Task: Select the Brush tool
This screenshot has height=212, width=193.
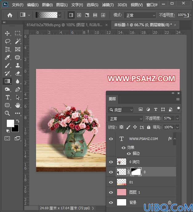Action: (x=7, y=66)
